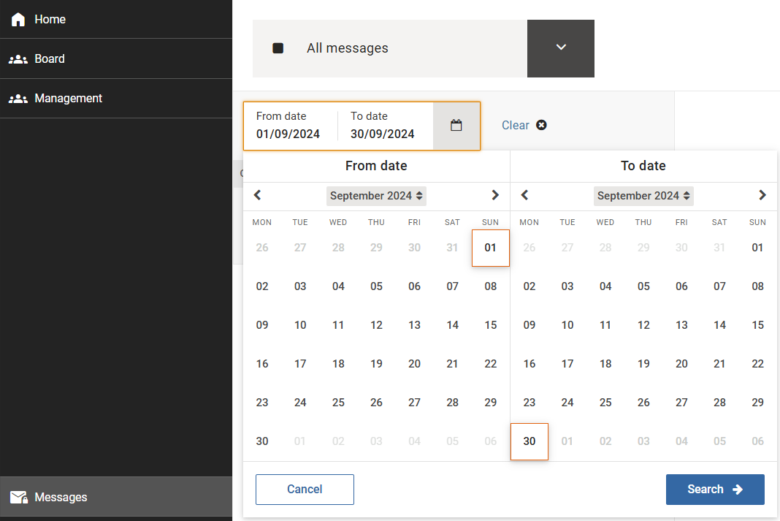Viewport: 780px width, 521px height.
Task: Toggle the All messages checkbox
Action: pyautogui.click(x=278, y=48)
